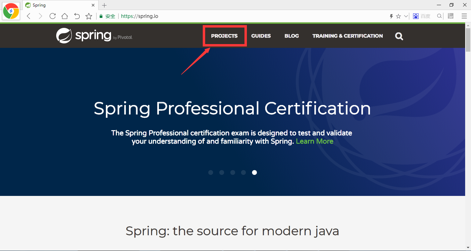
Task: Click 'Spring: the source for modern java' text
Action: tap(232, 231)
